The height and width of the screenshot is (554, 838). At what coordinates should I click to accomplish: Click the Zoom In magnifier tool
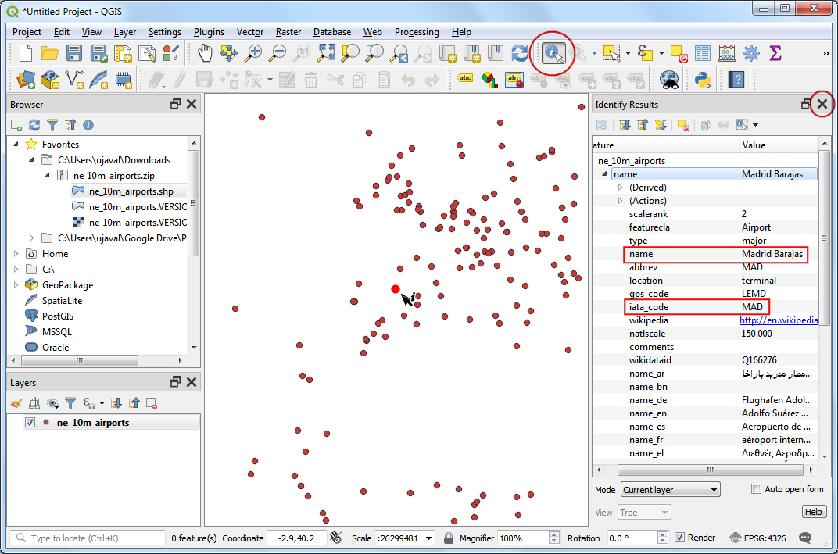253,53
